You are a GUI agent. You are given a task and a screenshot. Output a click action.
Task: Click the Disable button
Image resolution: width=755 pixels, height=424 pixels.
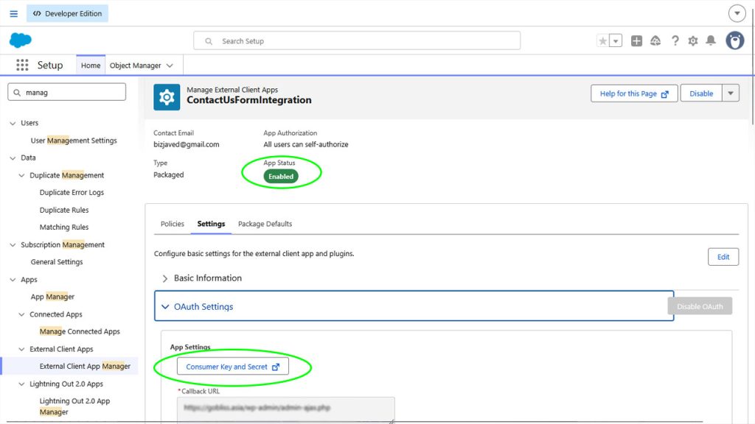[701, 93]
